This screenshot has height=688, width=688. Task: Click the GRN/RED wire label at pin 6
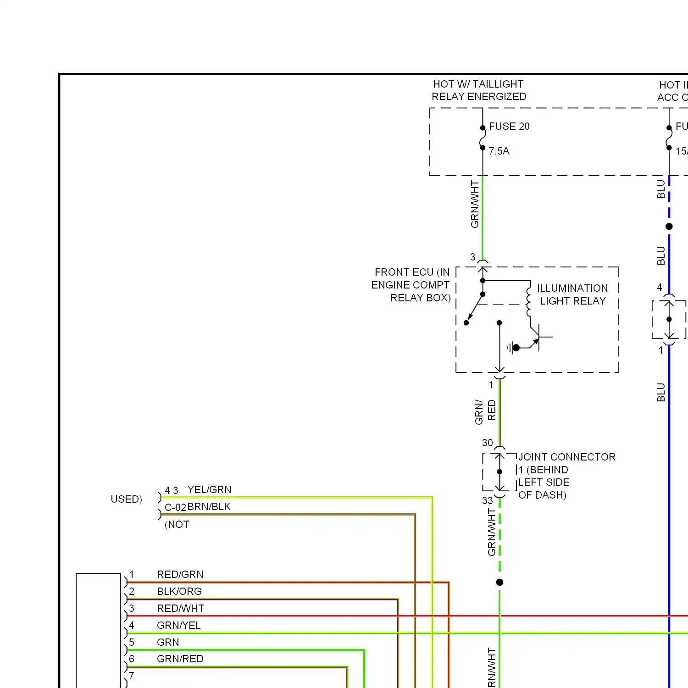click(x=180, y=659)
